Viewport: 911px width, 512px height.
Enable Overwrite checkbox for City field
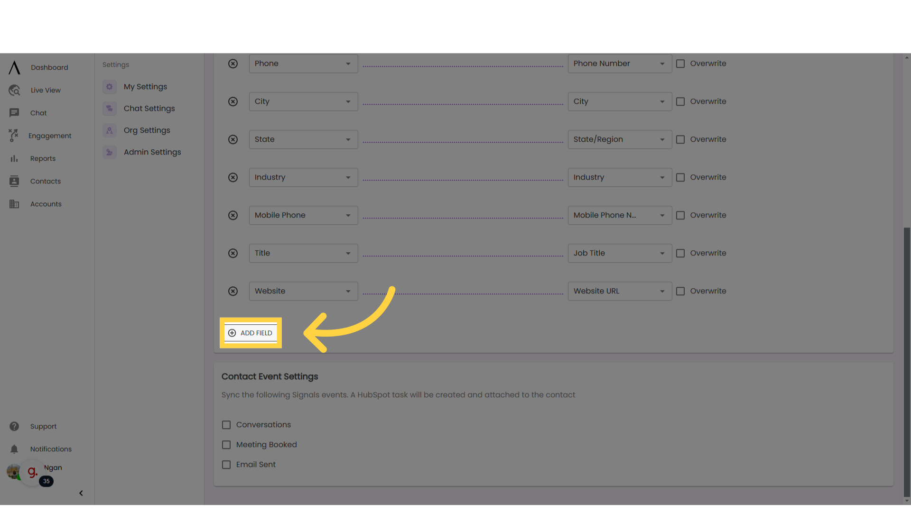[x=681, y=101]
